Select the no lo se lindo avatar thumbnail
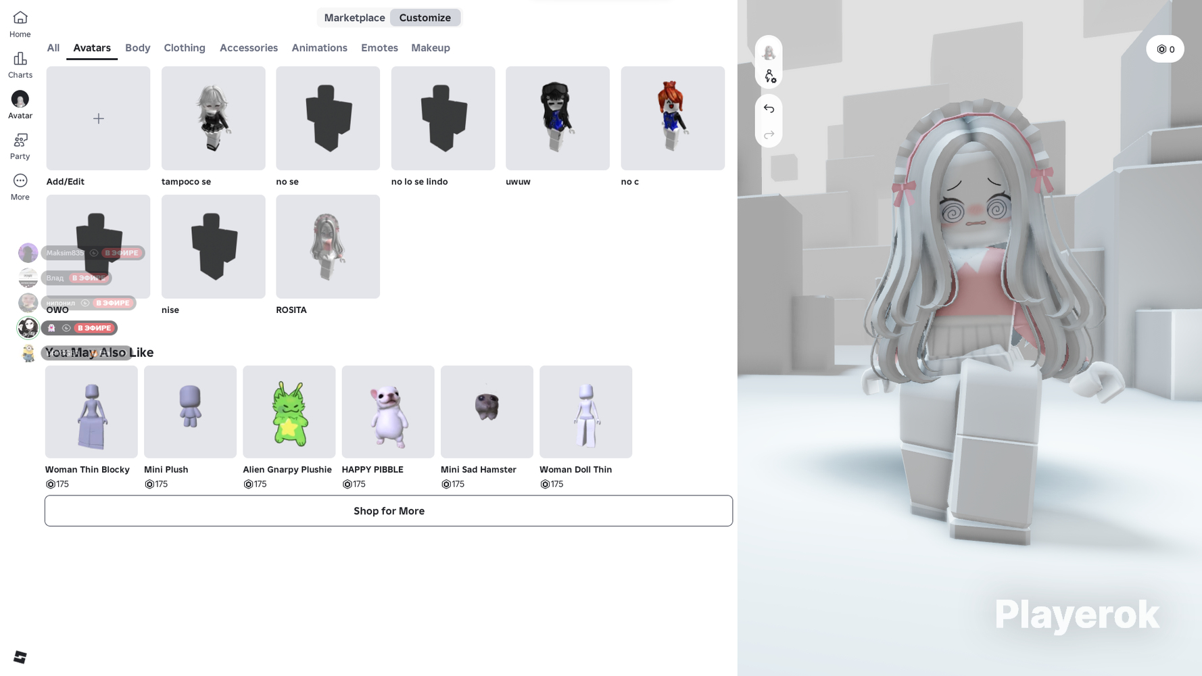Viewport: 1202px width, 676px height. pyautogui.click(x=443, y=118)
